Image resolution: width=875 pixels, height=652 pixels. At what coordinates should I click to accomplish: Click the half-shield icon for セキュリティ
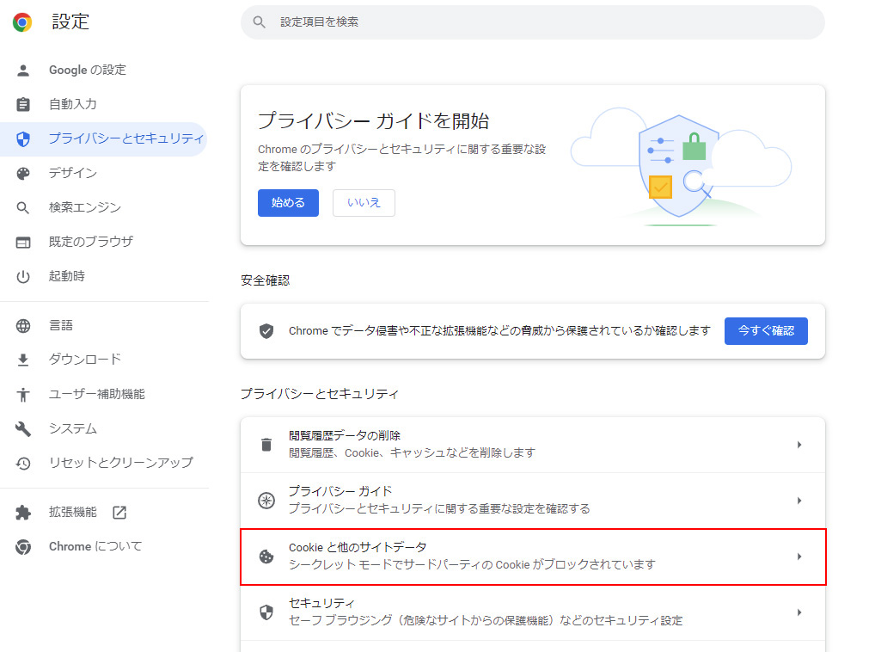click(x=266, y=612)
